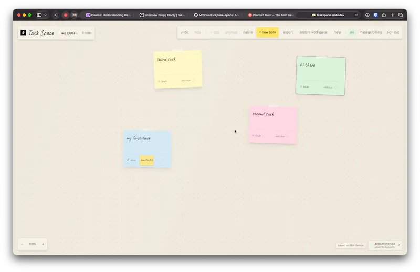This screenshot has height=272, width=420.
Task: Click the 'saved on this device' status
Action: tap(351, 245)
